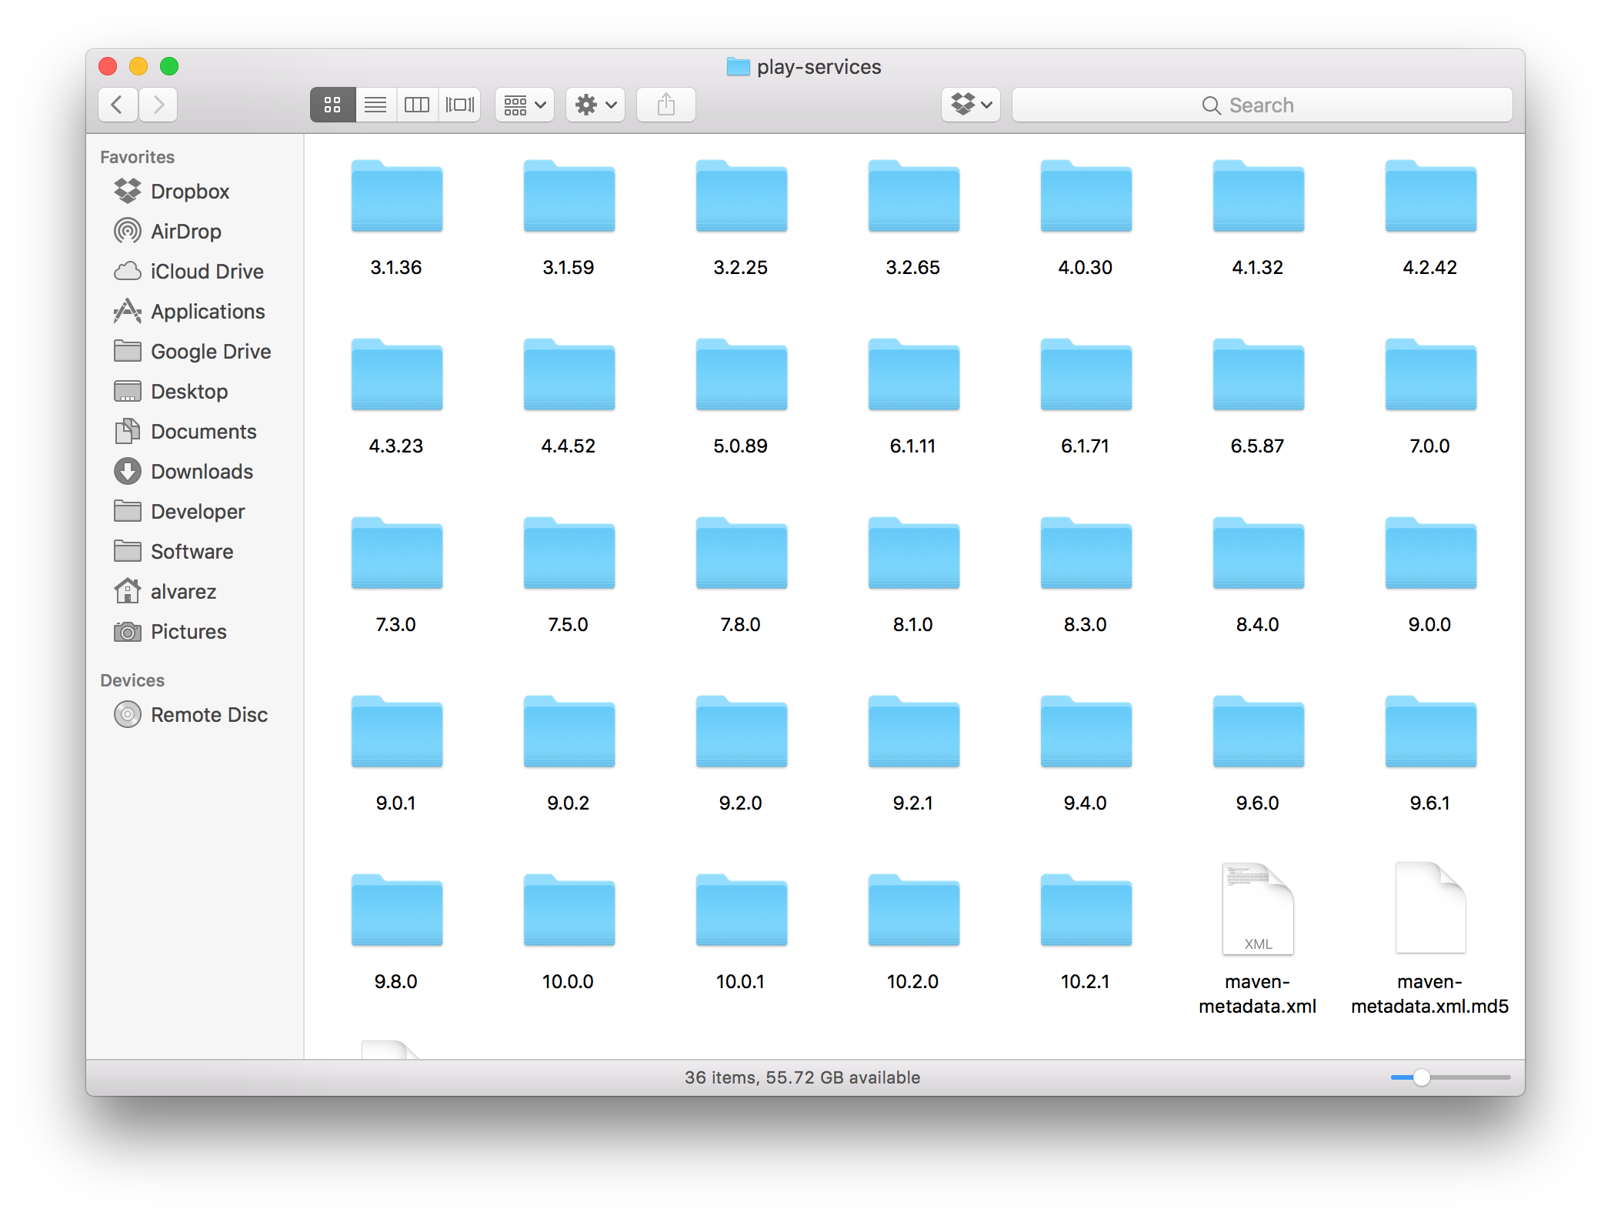Viewport: 1611px width, 1219px height.
Task: Select the maven-metadata.xml.md5 file
Action: [x=1431, y=909]
